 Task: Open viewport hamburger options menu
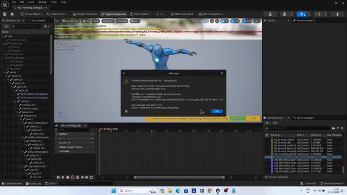(57, 21)
